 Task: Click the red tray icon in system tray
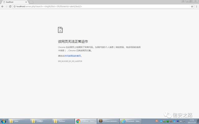pos(157,121)
